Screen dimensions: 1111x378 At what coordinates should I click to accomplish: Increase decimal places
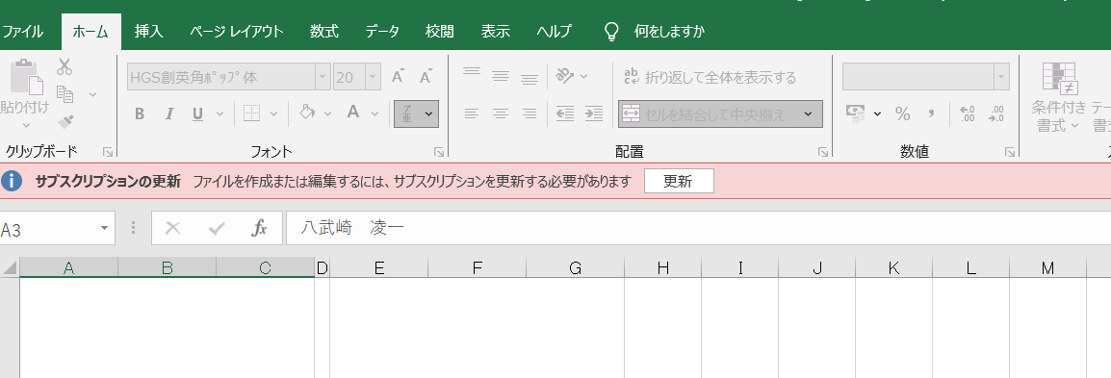click(967, 113)
